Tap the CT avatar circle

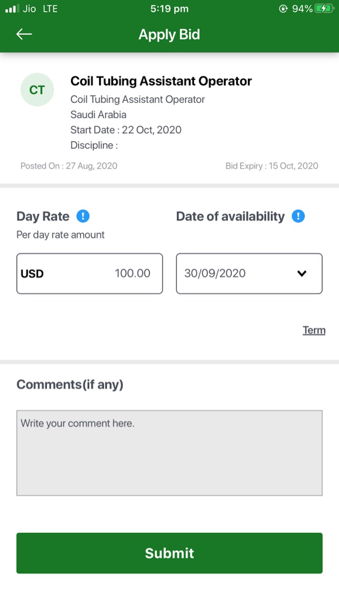tap(37, 90)
